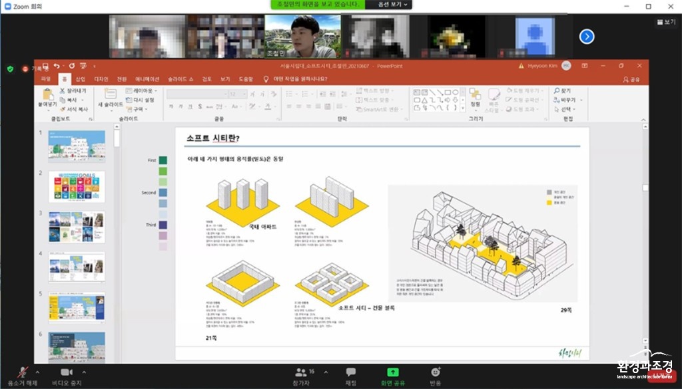The width and height of the screenshot is (682, 389).
Task: Click the dark green First color swatch
Action: [x=163, y=160]
